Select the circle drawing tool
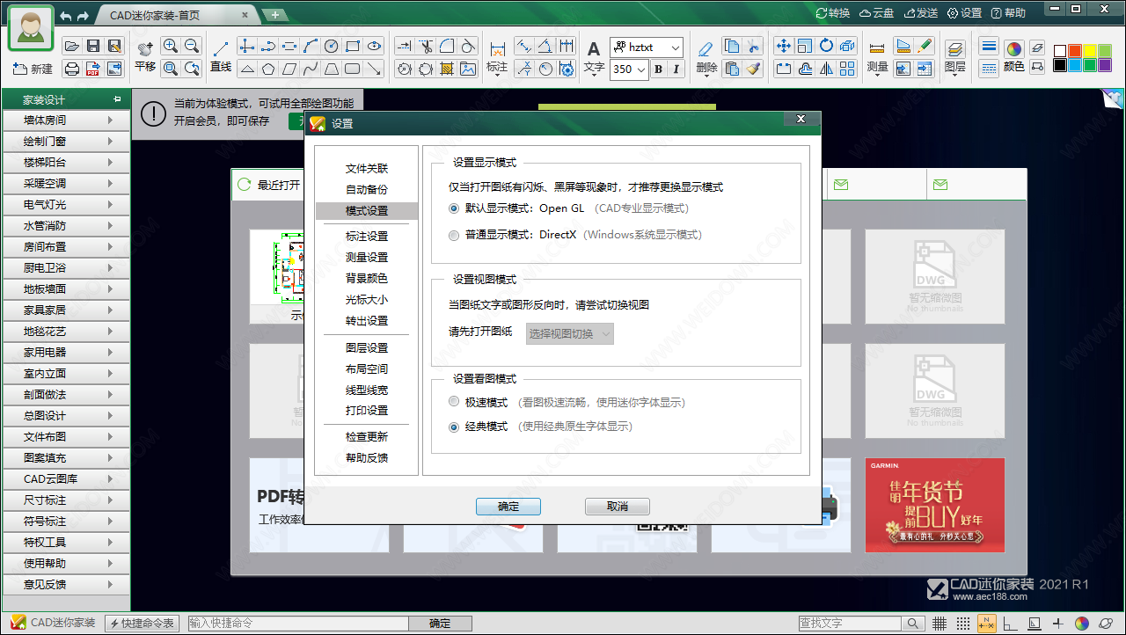Image resolution: width=1126 pixels, height=635 pixels. 332,47
